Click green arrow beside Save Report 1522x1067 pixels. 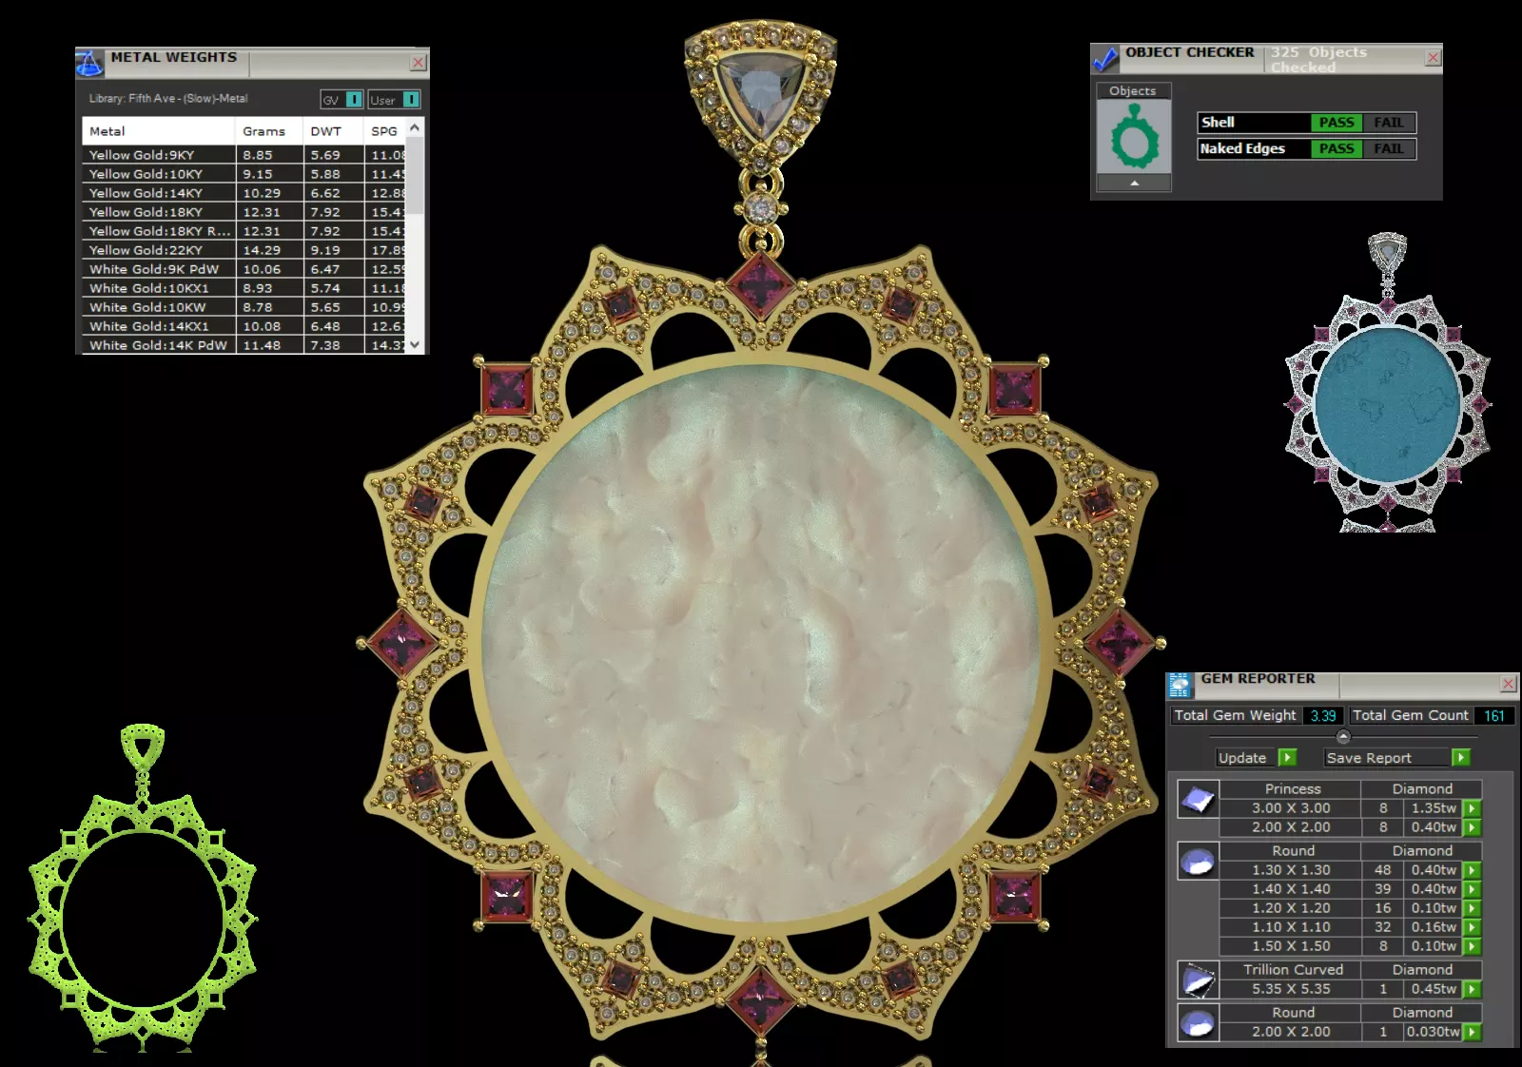click(1461, 758)
